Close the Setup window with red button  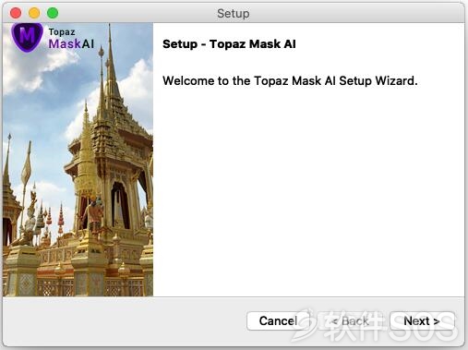(16, 13)
